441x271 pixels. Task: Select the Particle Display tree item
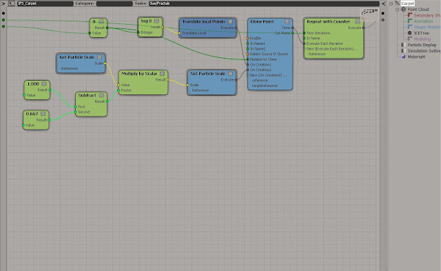[422, 45]
